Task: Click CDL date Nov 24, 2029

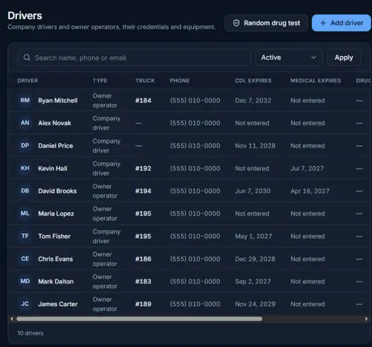Action: click(x=255, y=304)
